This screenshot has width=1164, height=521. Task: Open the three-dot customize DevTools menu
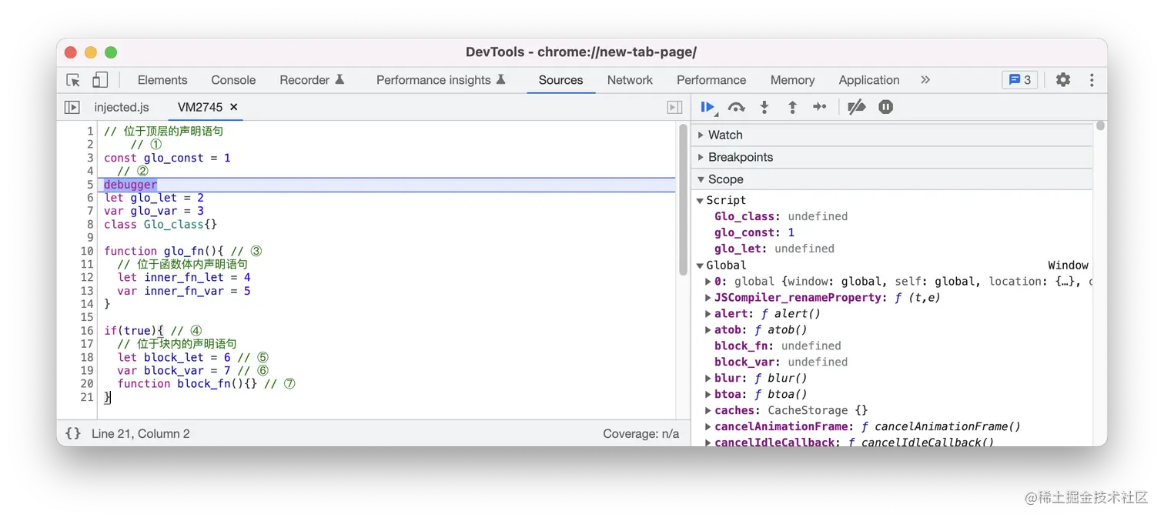pos(1092,79)
